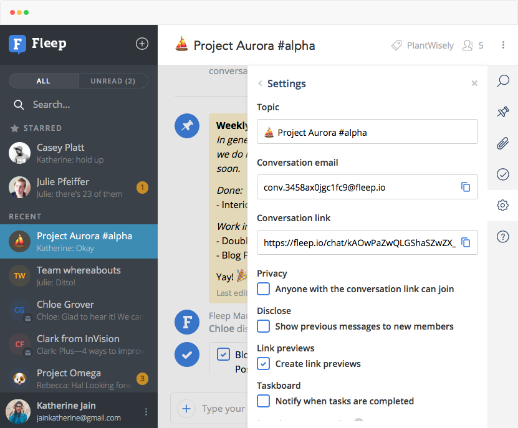This screenshot has height=428, width=518.
Task: Open the files paperclip icon
Action: coord(503,143)
